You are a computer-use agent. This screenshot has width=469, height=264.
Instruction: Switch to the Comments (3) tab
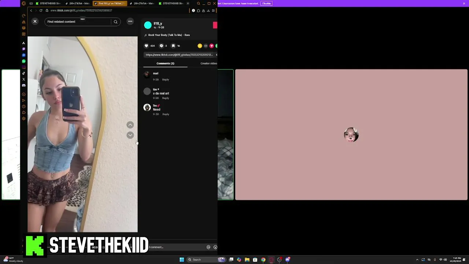tap(165, 63)
